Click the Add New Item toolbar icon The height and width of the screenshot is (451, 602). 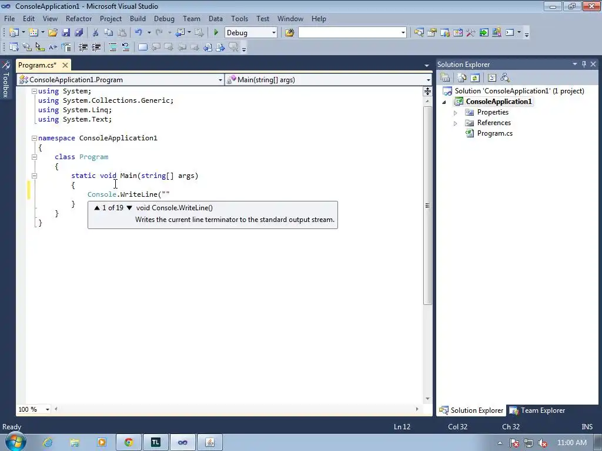click(34, 33)
